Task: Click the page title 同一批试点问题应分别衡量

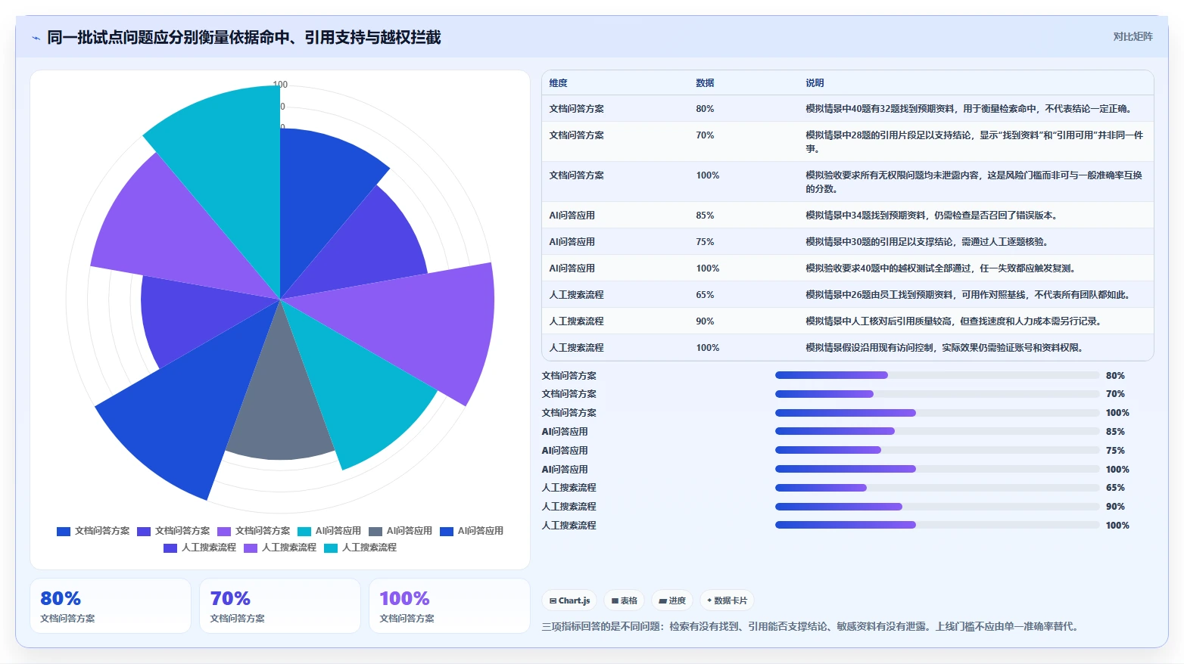Action: (244, 37)
